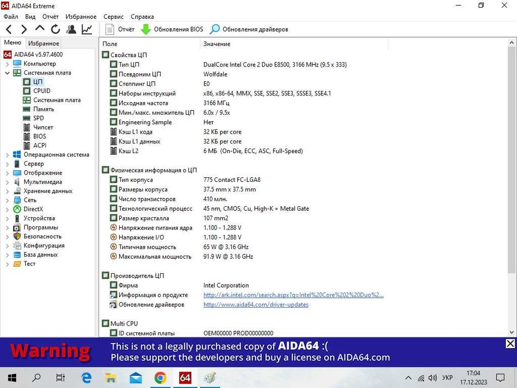Select the Память memory icon in tree
This screenshot has height=388, width=517.
click(x=27, y=109)
